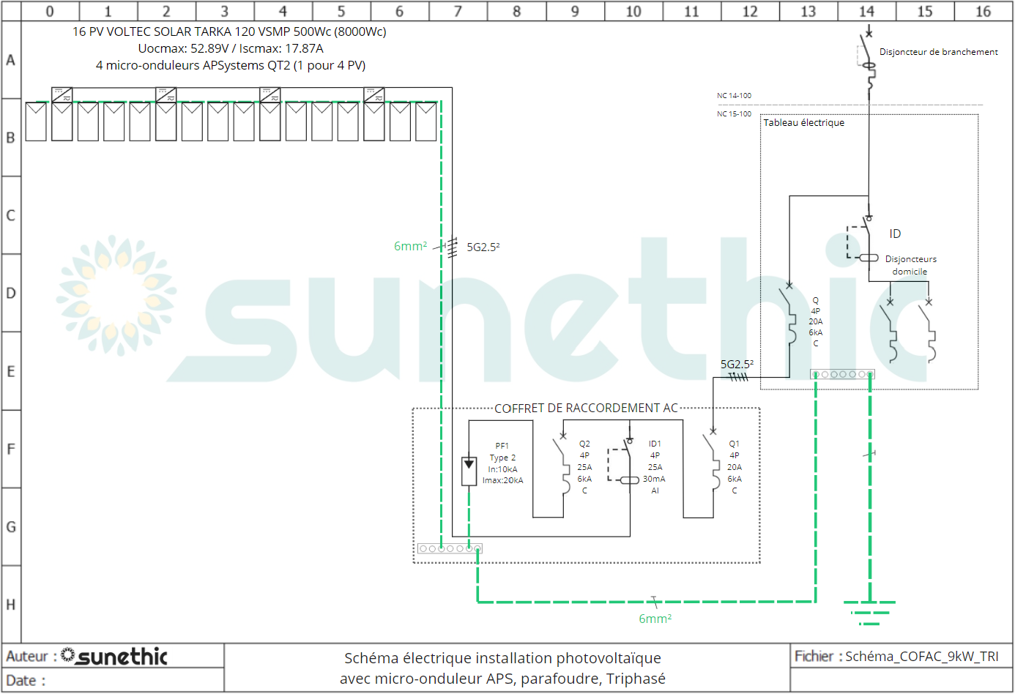Image resolution: width=1015 pixels, height=694 pixels.
Task: Select the terminal strip in Tableau électrique
Action: click(842, 374)
